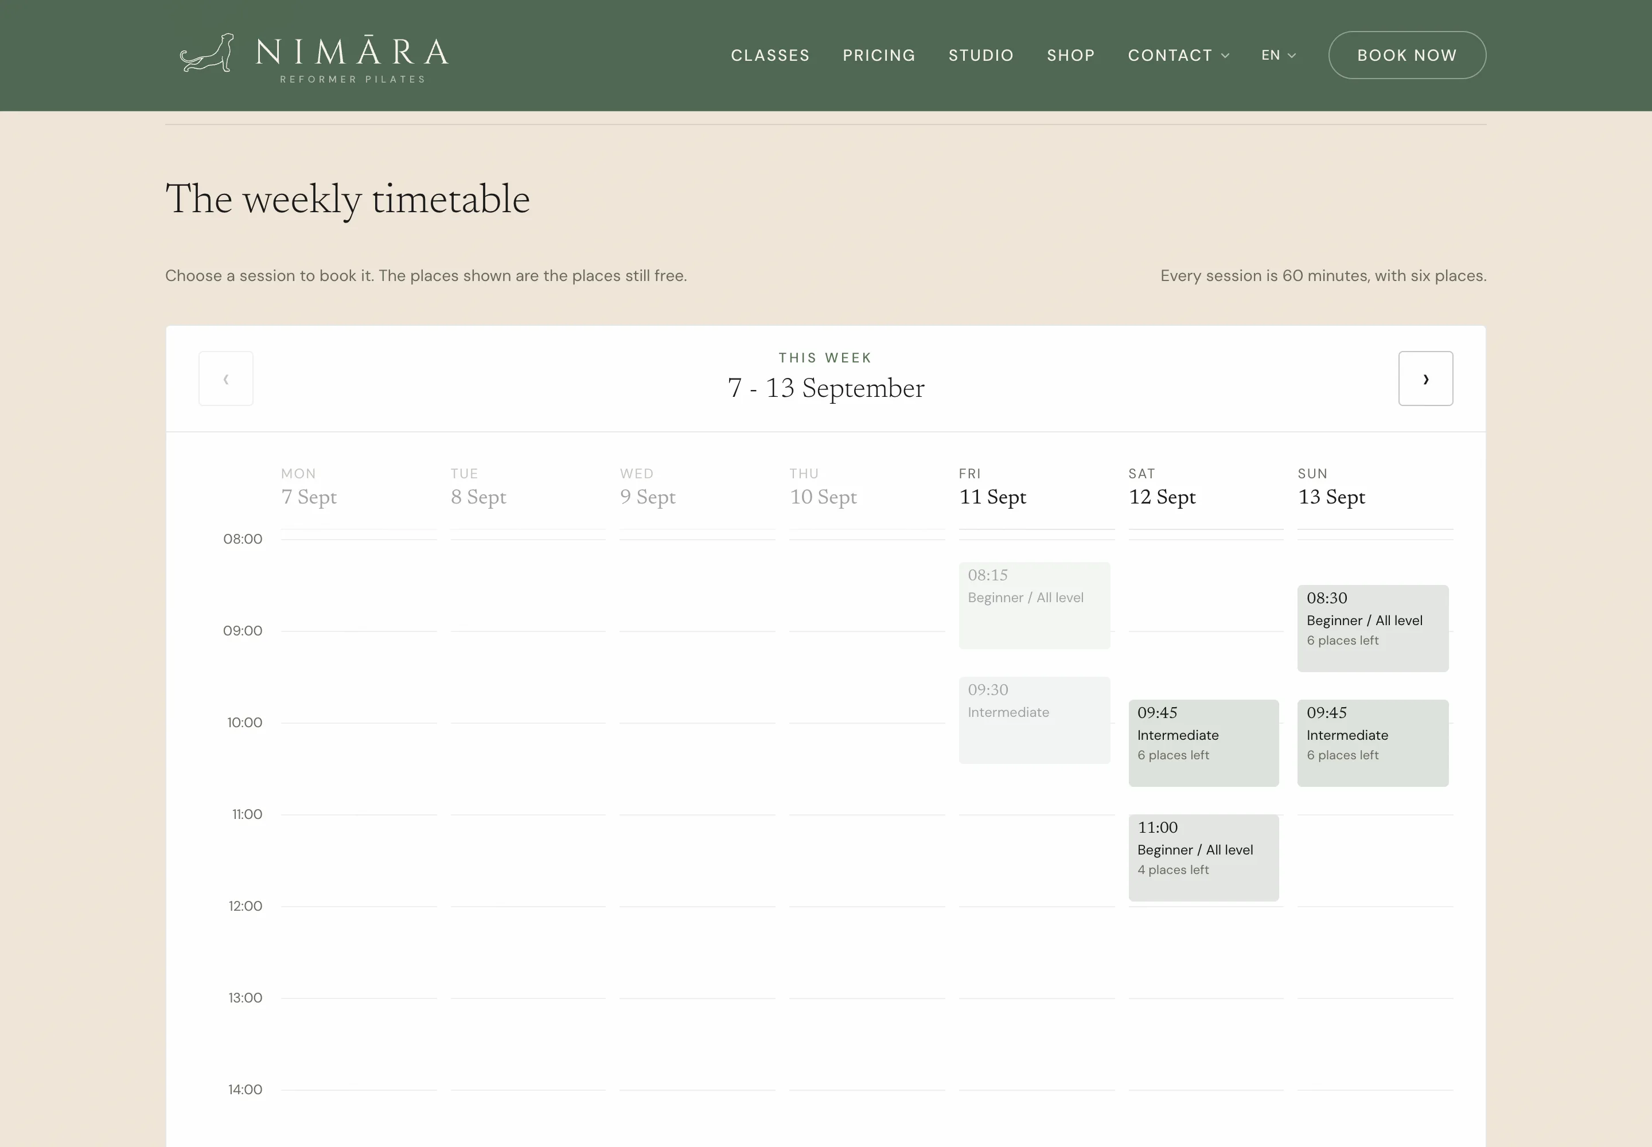Book Sunday 09:45 Intermediate session
1652x1147 pixels.
pyautogui.click(x=1372, y=743)
